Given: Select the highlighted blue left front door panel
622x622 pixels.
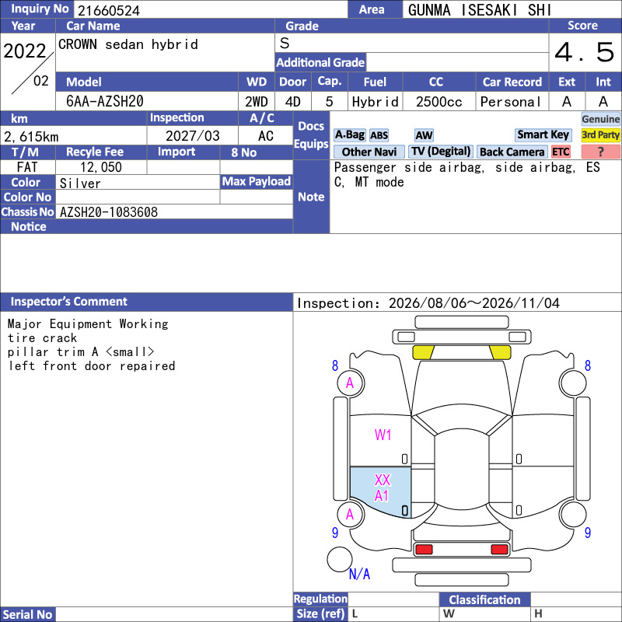Looking at the screenshot, I should click(x=380, y=492).
